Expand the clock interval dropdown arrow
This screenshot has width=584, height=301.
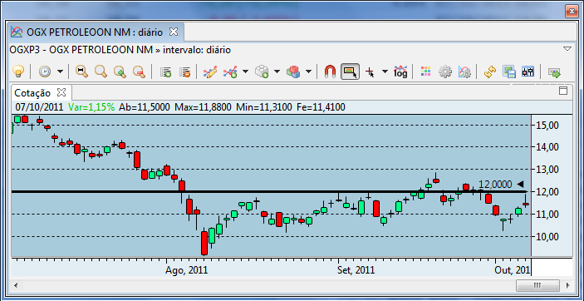tap(60, 72)
